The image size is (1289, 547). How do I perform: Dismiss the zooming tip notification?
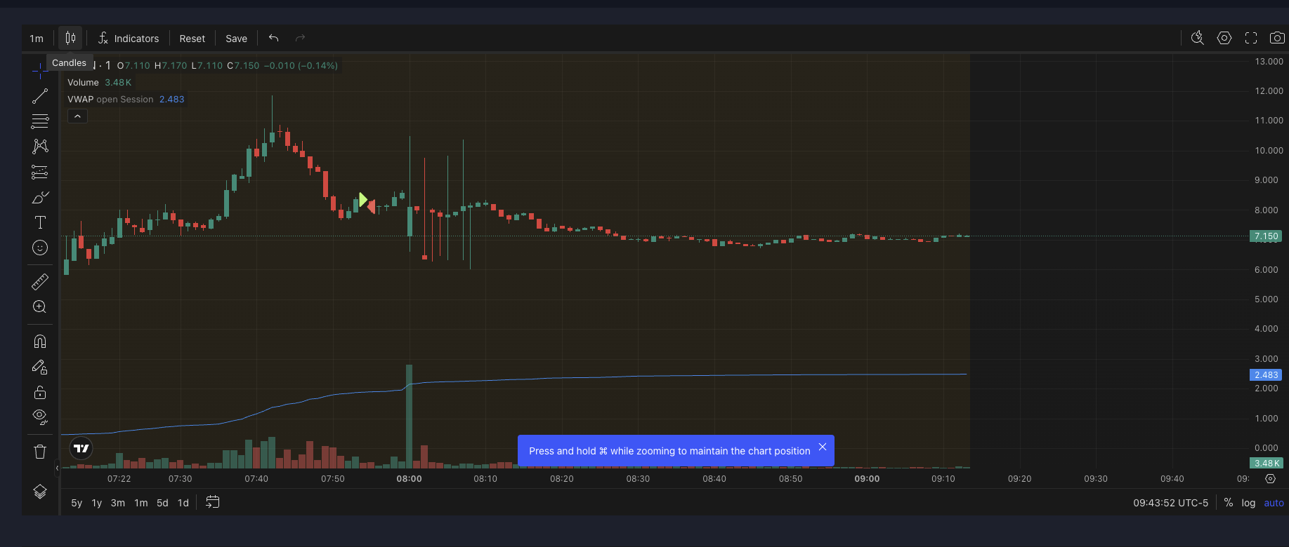click(x=823, y=447)
